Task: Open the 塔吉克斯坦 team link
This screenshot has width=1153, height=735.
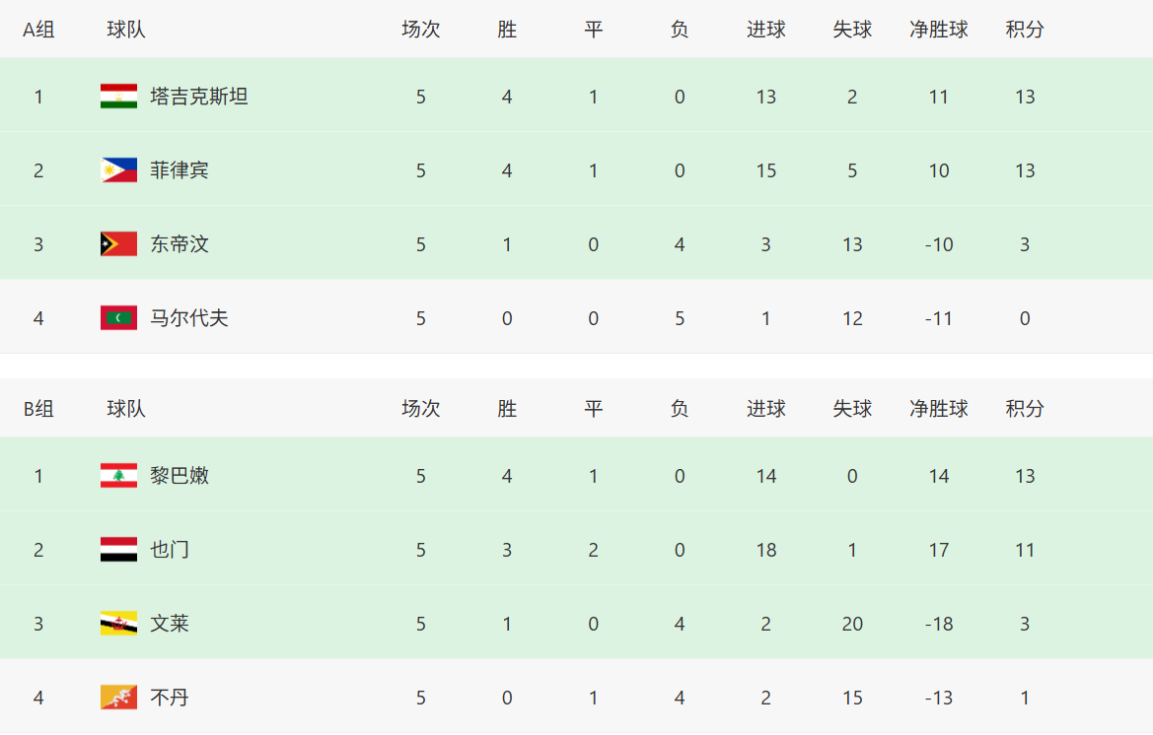Action: 198,97
